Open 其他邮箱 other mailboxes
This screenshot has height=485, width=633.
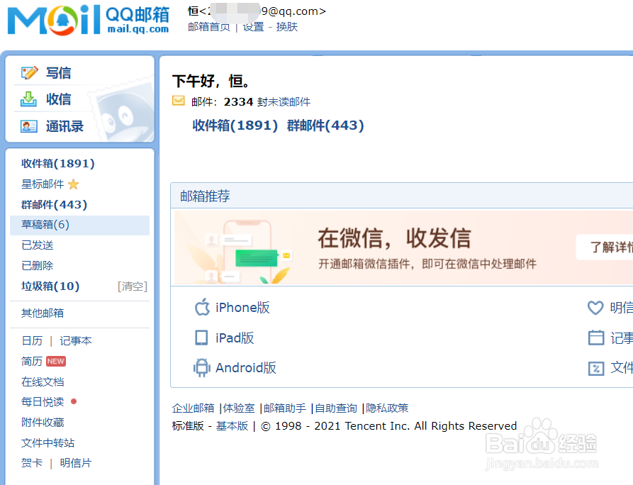(x=43, y=313)
